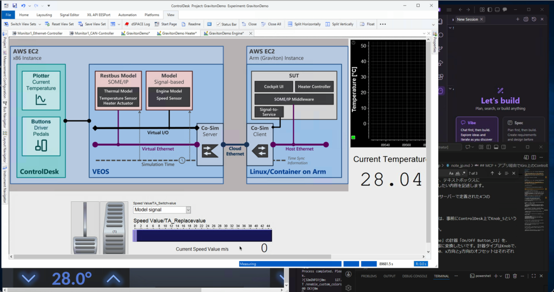Go to next match arrow in find widget
554x292 pixels.
click(499, 173)
